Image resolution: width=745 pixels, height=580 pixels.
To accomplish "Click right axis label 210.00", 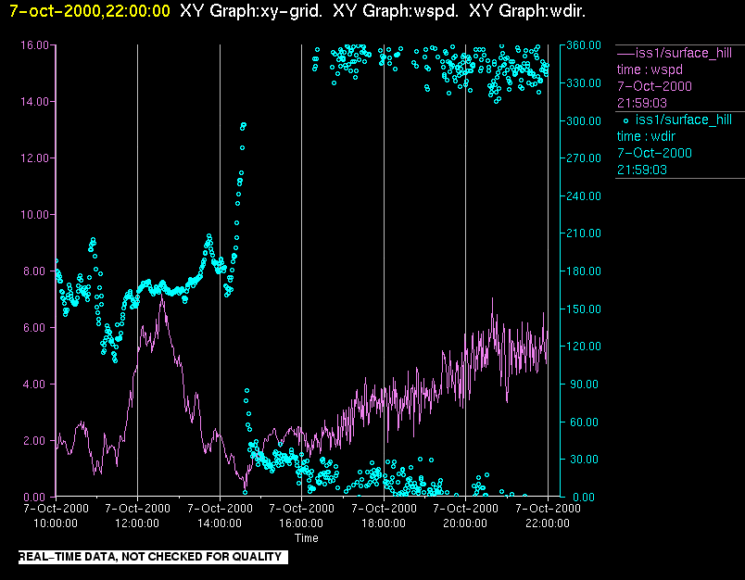I will tap(584, 233).
